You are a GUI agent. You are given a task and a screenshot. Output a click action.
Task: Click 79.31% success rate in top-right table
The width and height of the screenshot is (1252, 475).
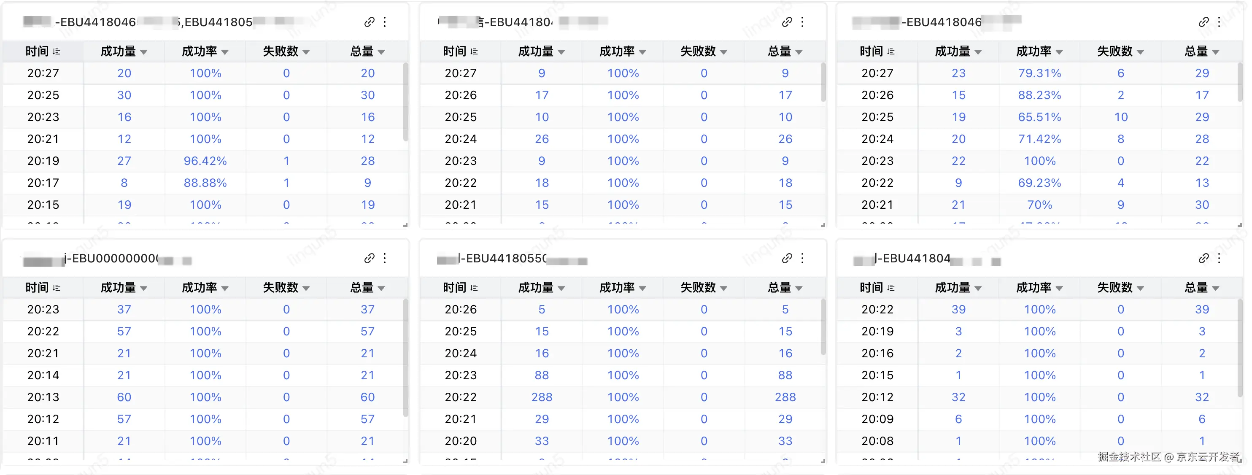[1039, 73]
